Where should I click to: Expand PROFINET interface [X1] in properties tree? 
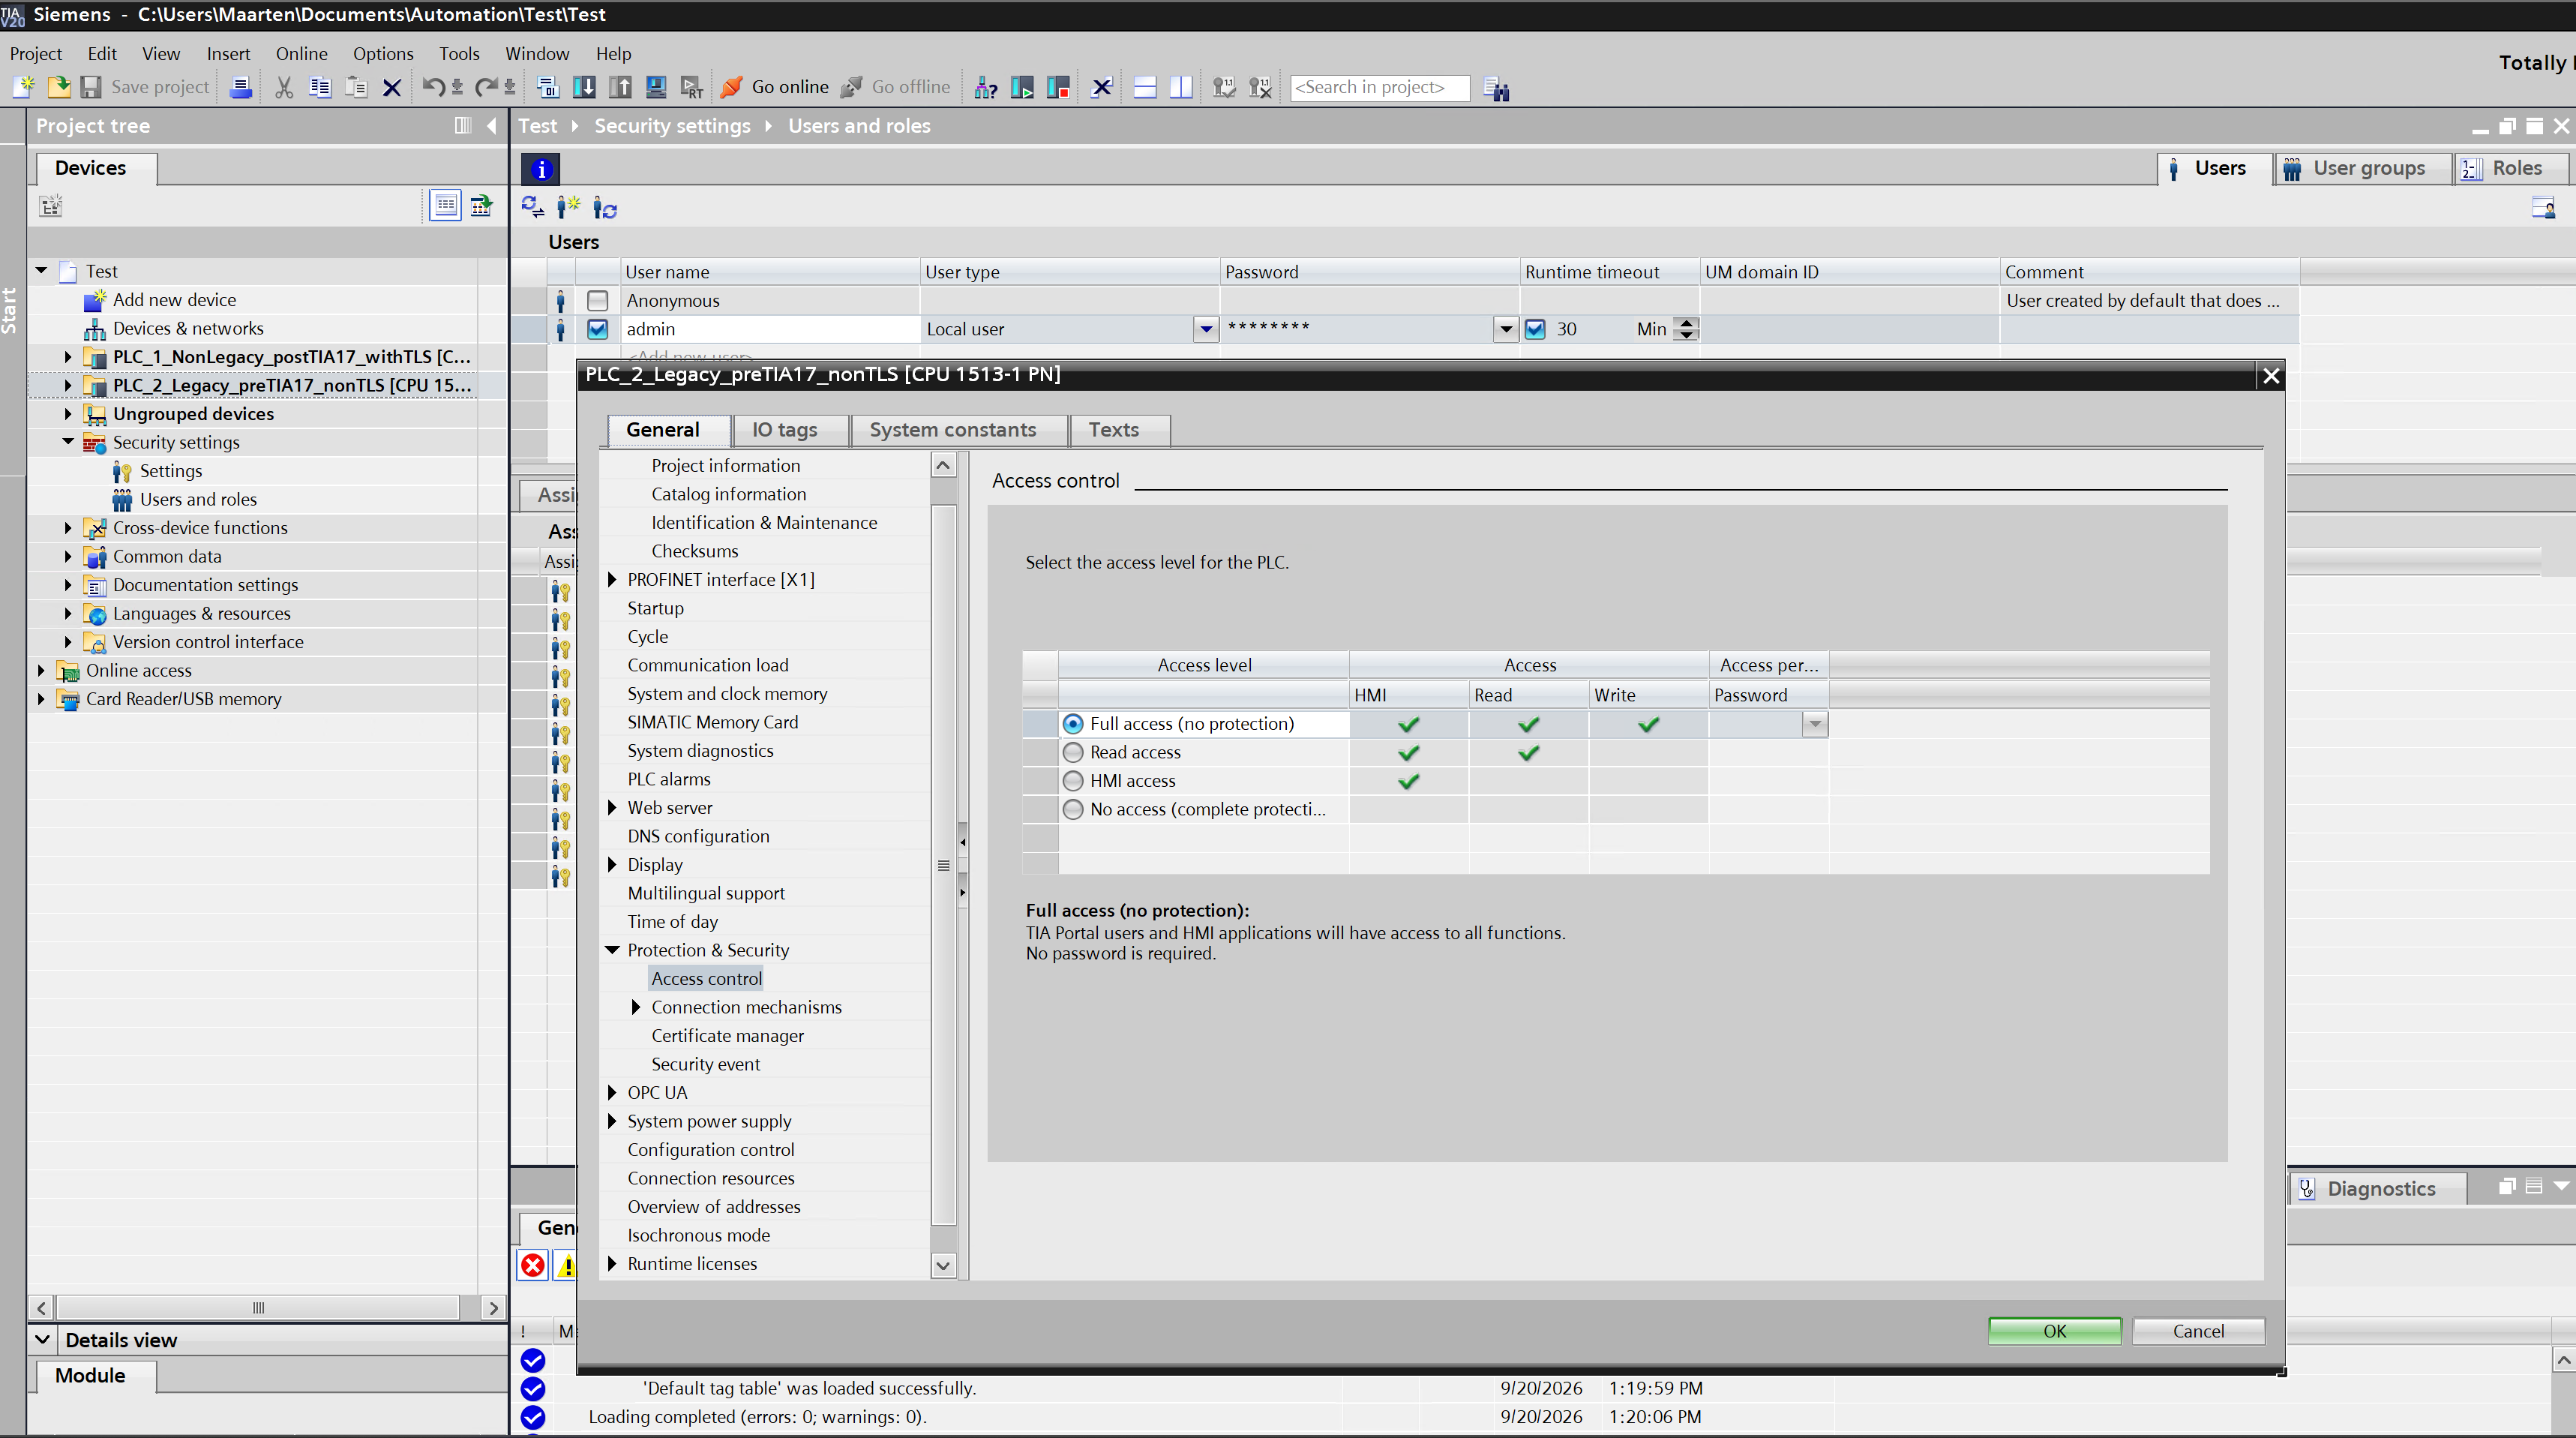[612, 579]
